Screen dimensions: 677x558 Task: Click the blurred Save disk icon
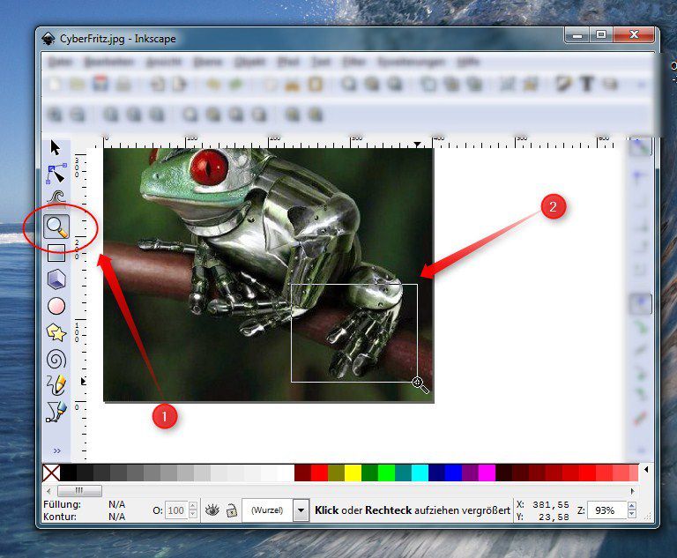click(x=100, y=84)
